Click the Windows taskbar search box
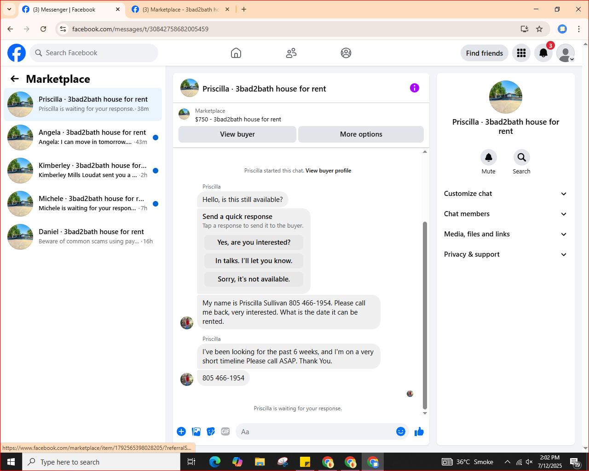 101,462
